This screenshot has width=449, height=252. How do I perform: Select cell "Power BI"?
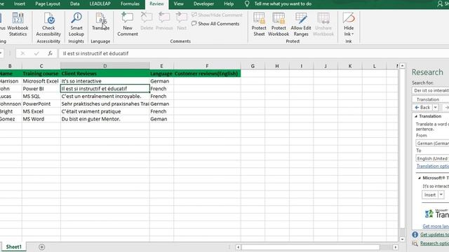pos(41,89)
